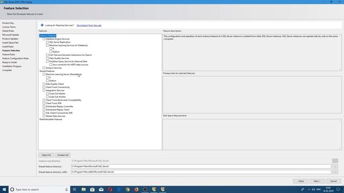Viewport: 344px width, 193px height.
Task: Enable SQL Server Replication feature
Action: [47, 42]
